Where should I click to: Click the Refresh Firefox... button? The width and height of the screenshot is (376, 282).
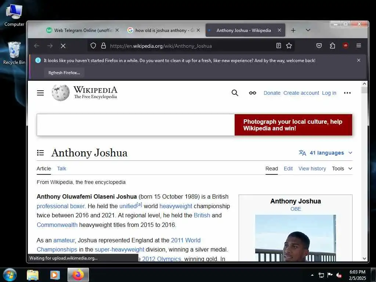tap(64, 73)
